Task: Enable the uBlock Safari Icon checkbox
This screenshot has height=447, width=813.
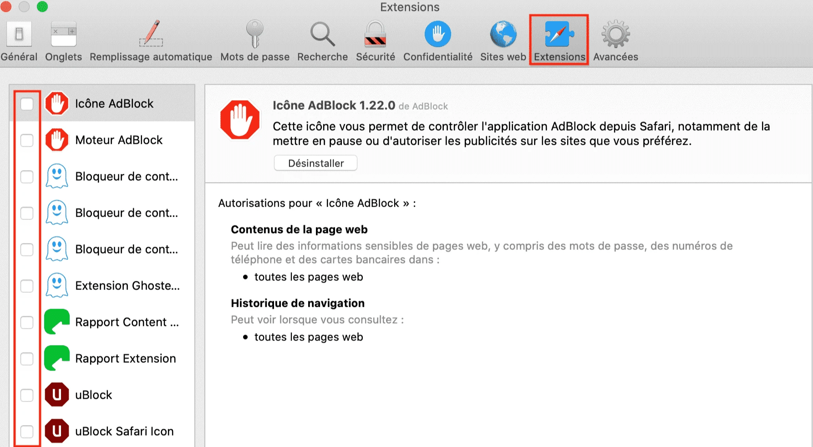Action: [27, 432]
